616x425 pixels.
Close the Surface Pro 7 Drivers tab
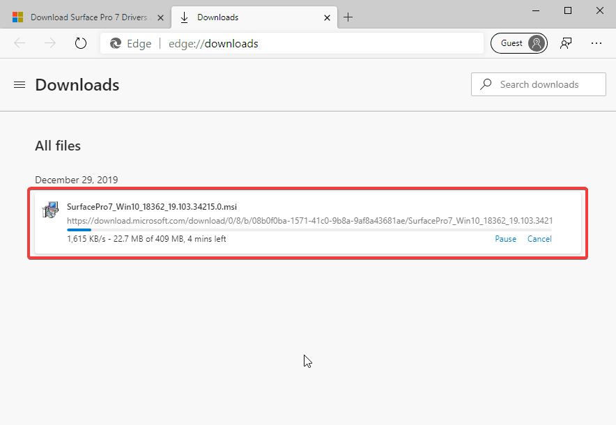[160, 17]
